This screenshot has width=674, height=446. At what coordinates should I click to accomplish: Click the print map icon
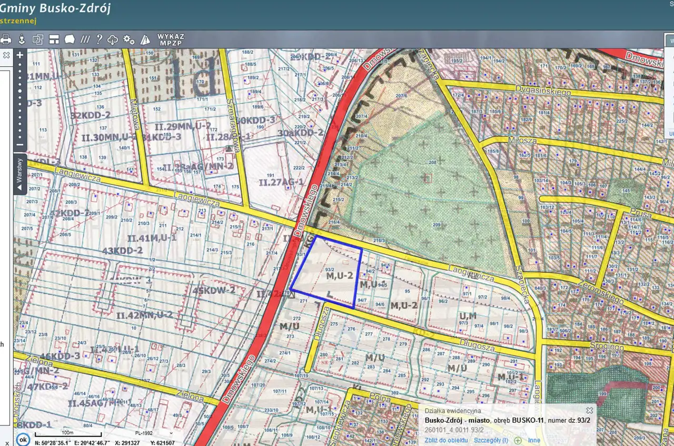click(6, 39)
